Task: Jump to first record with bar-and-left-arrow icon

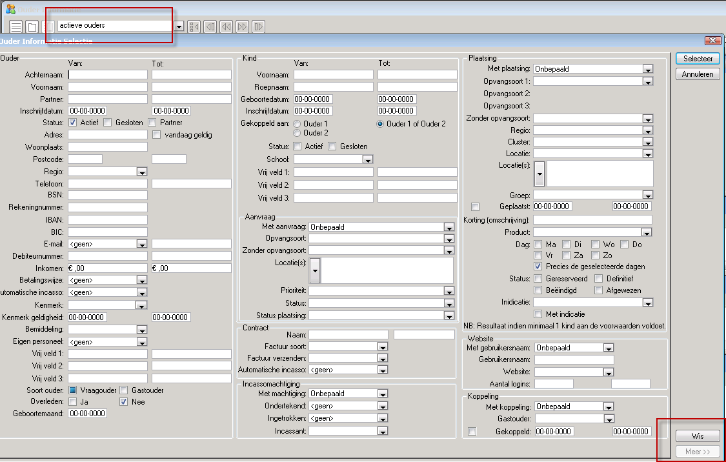Action: pyautogui.click(x=210, y=26)
